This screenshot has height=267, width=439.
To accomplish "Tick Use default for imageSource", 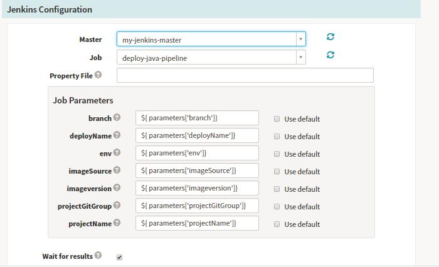I will coord(277,172).
